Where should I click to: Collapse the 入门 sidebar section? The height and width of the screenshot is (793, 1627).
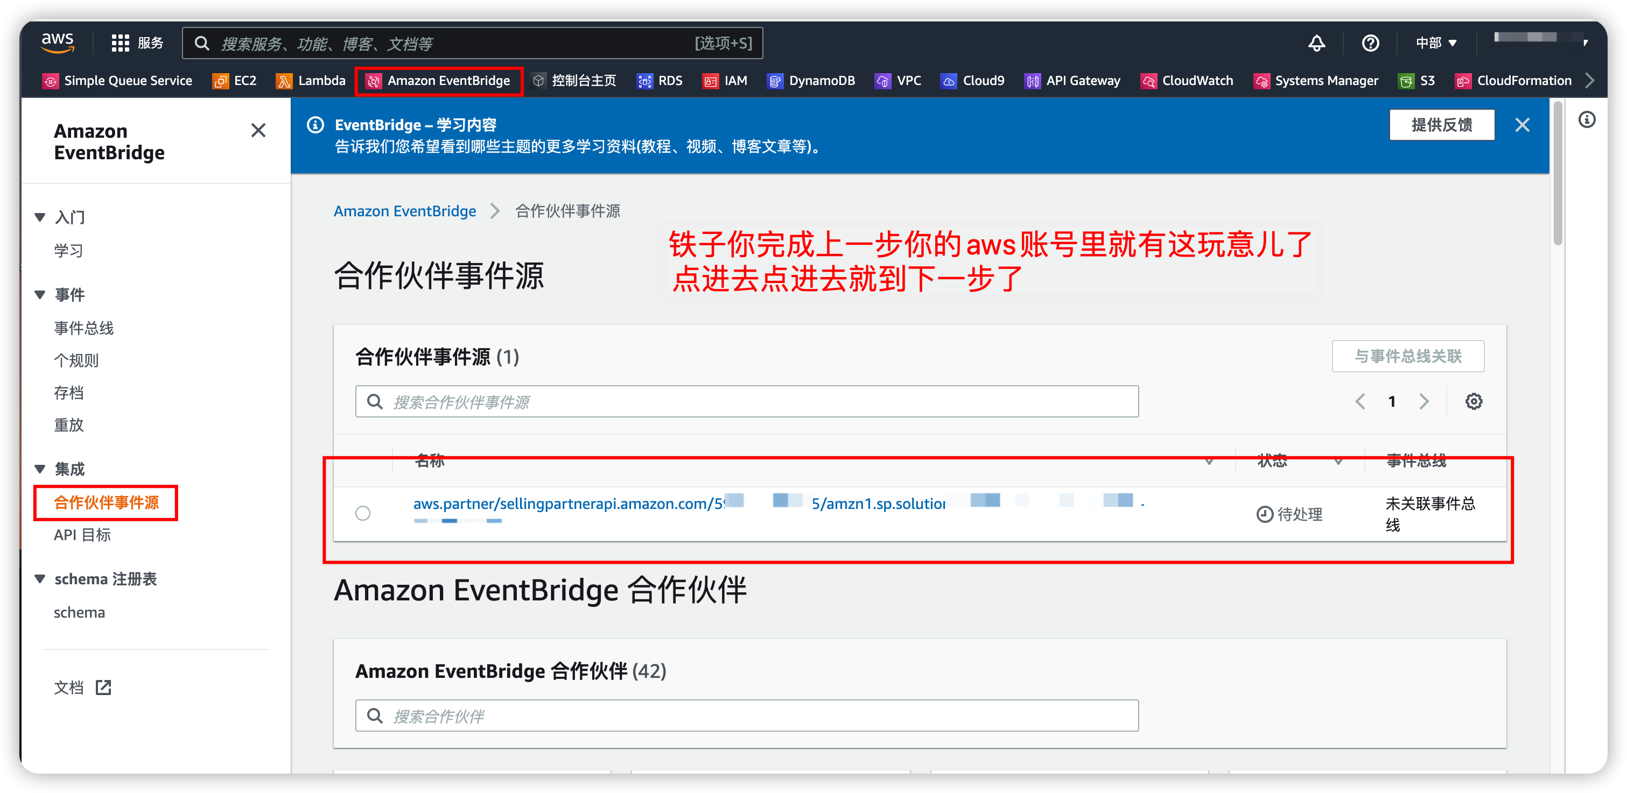click(40, 217)
